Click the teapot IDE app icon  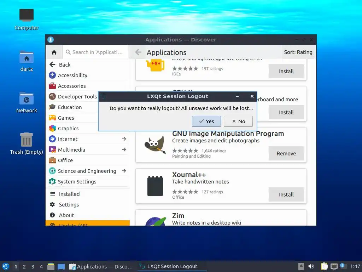(x=155, y=65)
